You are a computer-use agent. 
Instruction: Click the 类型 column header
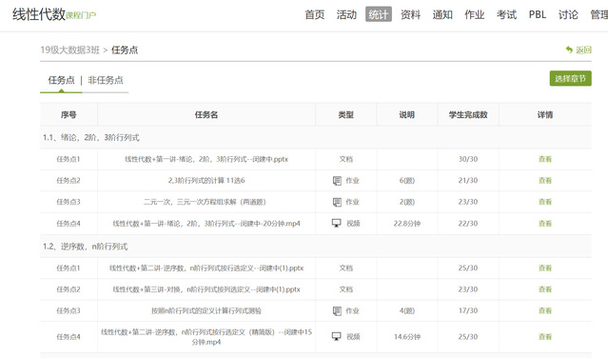click(x=346, y=115)
